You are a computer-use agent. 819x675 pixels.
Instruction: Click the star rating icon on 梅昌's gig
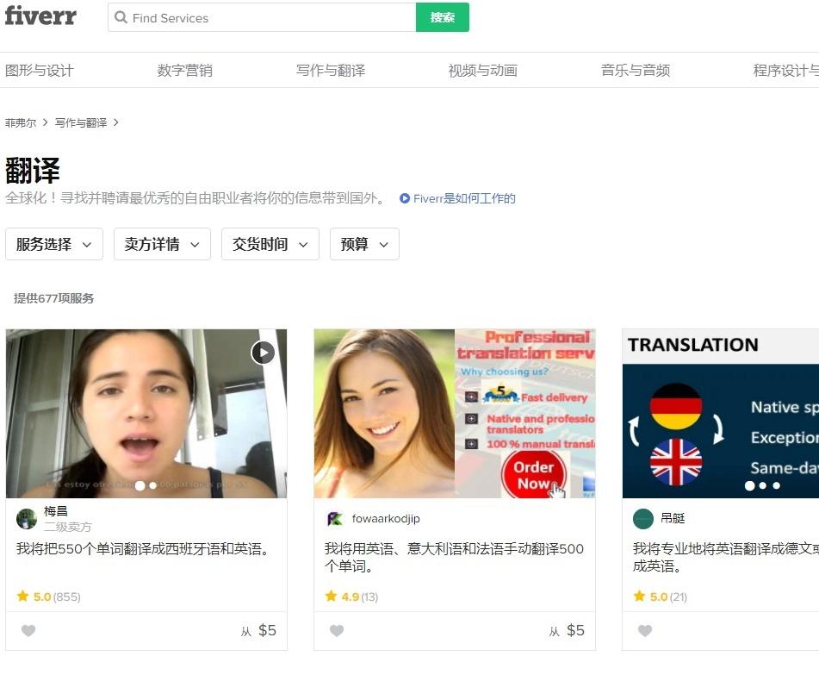pos(23,597)
